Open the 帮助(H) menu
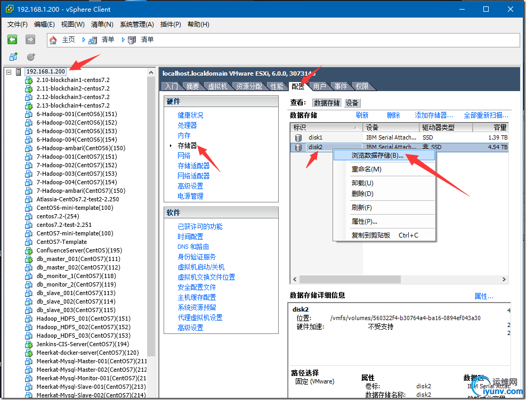The image size is (526, 400). point(199,25)
